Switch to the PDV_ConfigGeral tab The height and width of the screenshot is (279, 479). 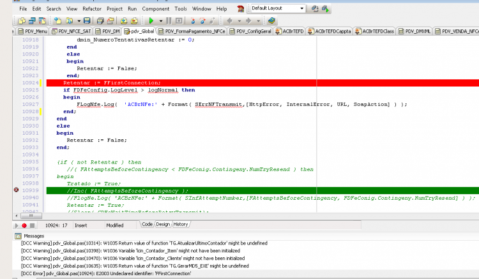click(x=250, y=31)
